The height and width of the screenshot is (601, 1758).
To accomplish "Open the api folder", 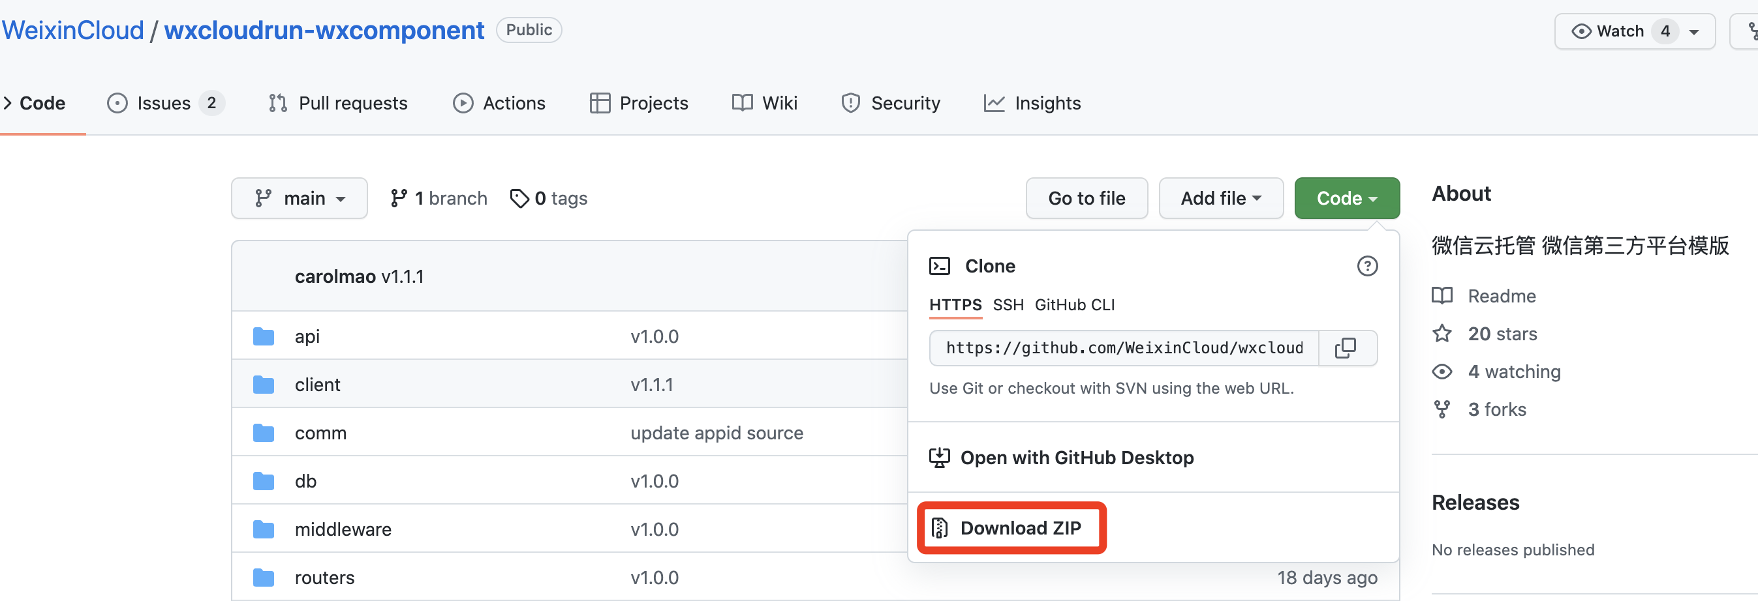I will pos(307,336).
